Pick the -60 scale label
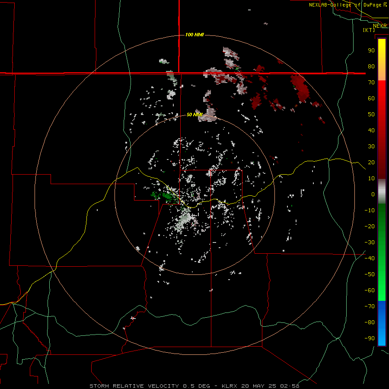 [x=370, y=290]
